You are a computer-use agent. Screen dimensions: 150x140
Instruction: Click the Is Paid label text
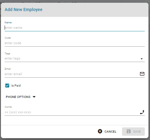click(x=16, y=86)
